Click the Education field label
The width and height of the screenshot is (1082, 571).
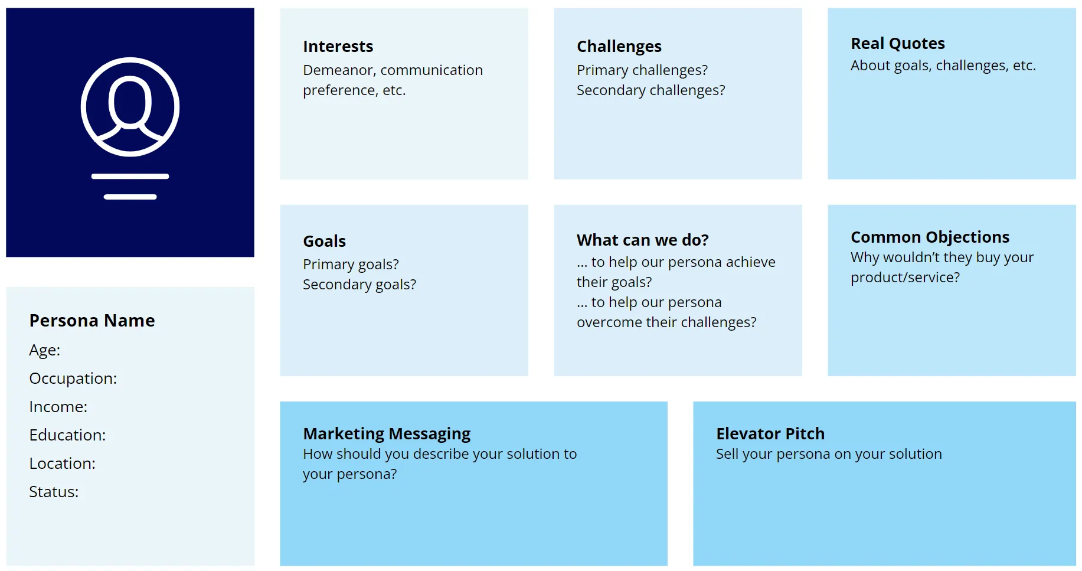click(67, 435)
